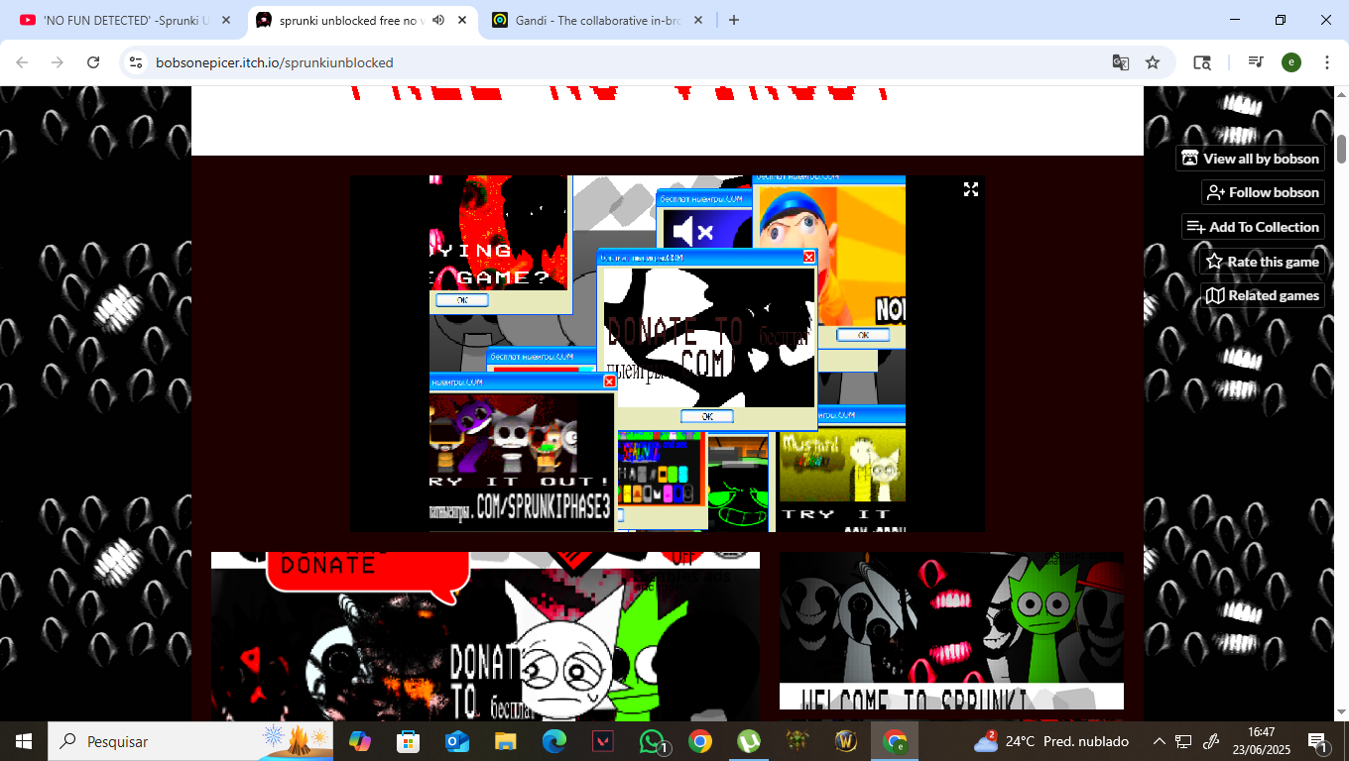Open the search tabs side panel icon

(x=1202, y=62)
